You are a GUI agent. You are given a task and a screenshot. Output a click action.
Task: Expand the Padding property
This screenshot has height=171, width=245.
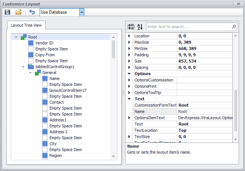pyautogui.click(x=130, y=55)
